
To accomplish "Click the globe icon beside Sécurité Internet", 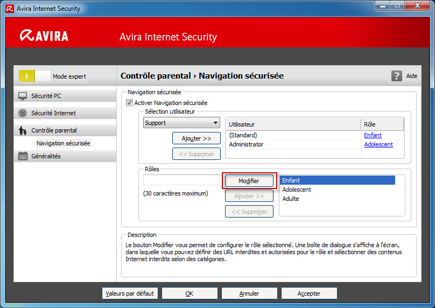I will click(x=23, y=113).
